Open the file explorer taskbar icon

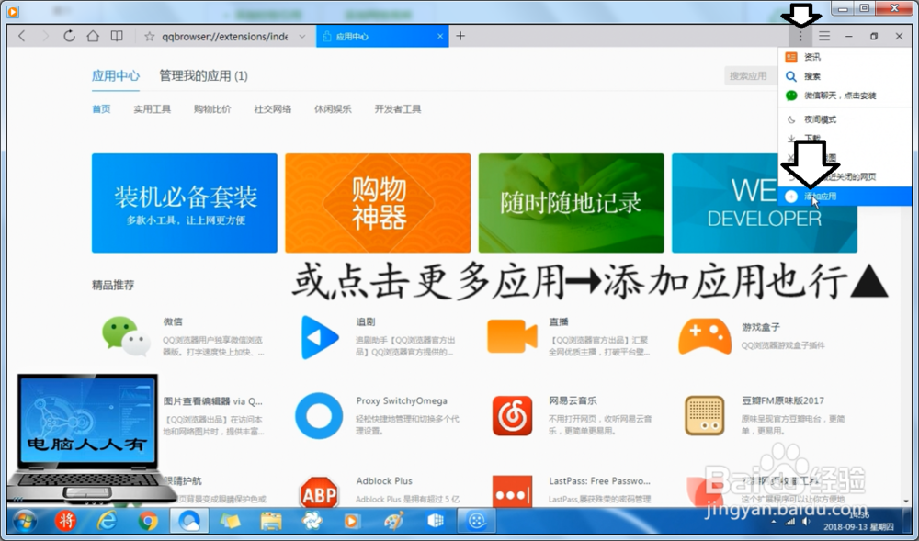click(x=271, y=521)
